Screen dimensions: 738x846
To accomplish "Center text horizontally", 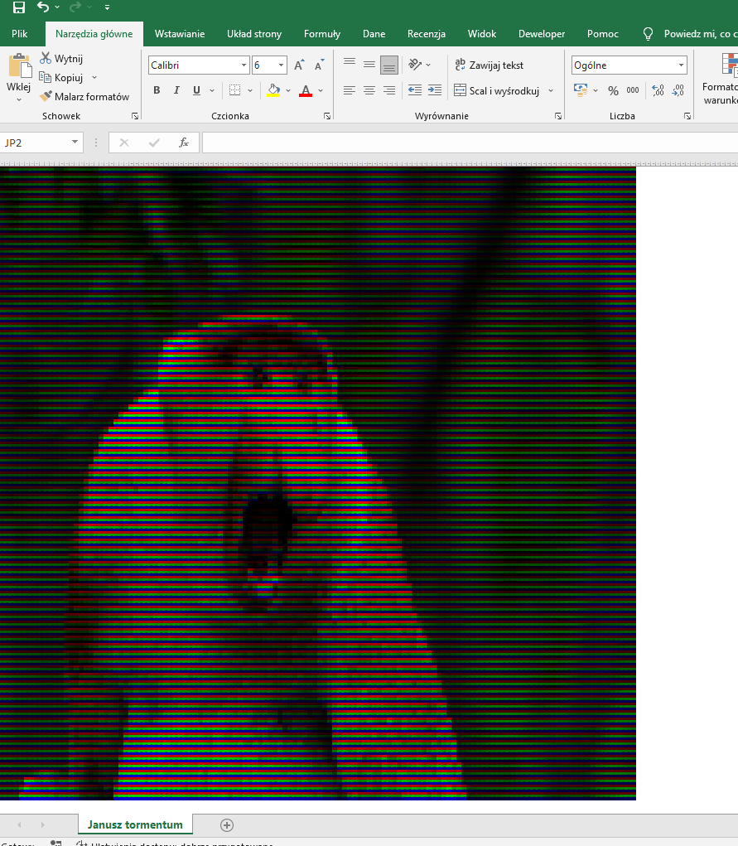I will tap(369, 90).
